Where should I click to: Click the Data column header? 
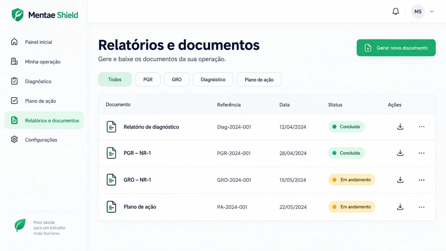pos(284,105)
